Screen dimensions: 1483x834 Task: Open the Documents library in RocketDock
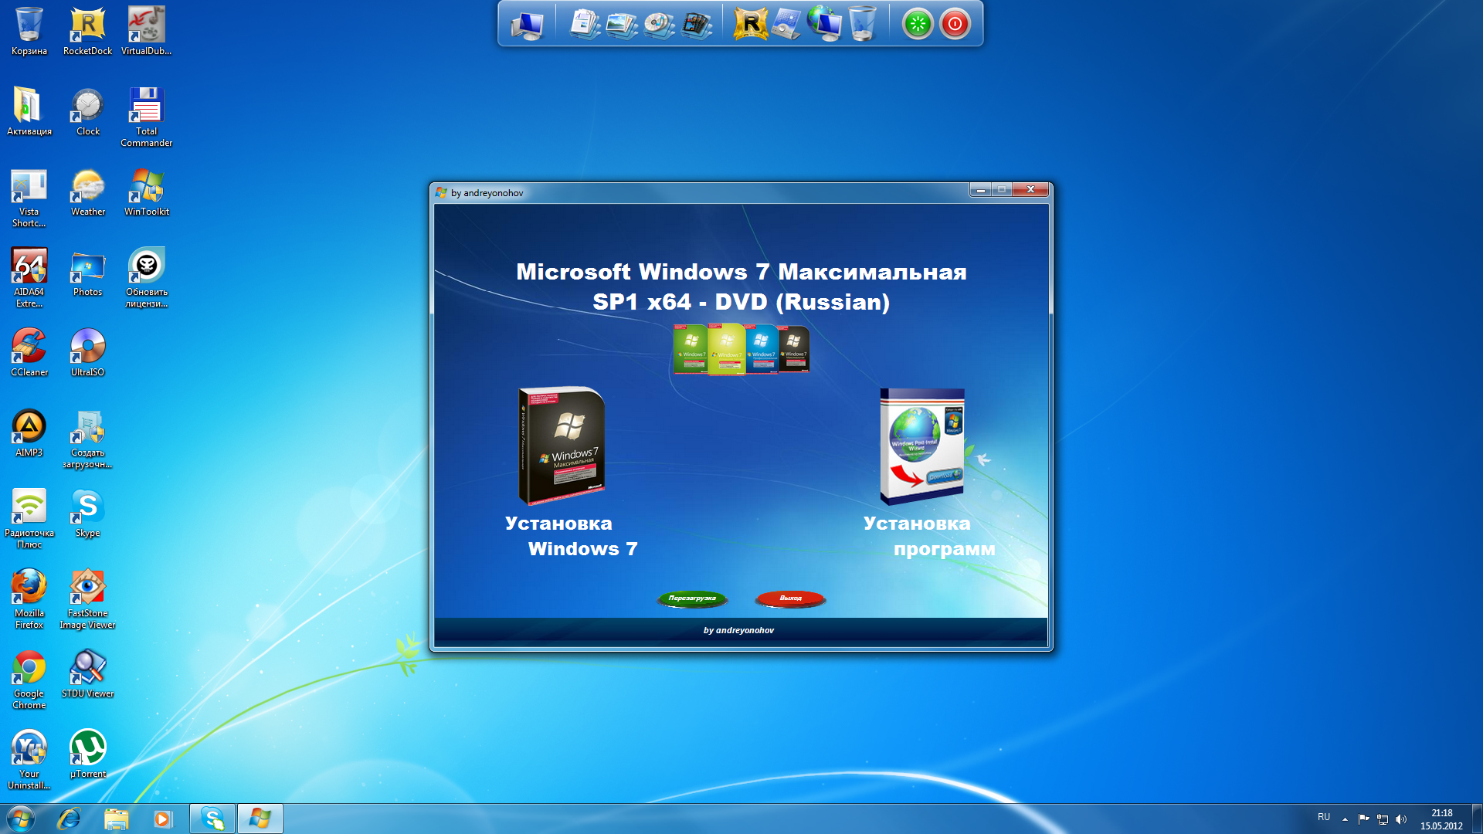(585, 24)
